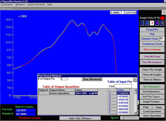Select input value 2.622895E-
Image resolution: width=166 pixels, height=121 pixels.
coord(123,106)
